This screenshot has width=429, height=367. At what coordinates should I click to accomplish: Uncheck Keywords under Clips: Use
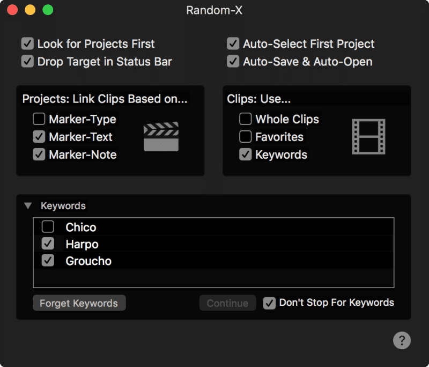245,155
